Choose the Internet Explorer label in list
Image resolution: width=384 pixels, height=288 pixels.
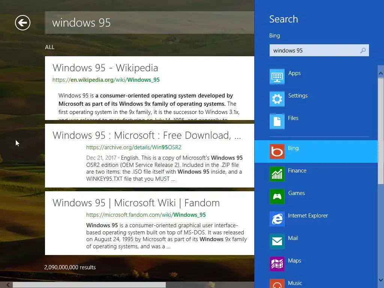[x=308, y=216]
